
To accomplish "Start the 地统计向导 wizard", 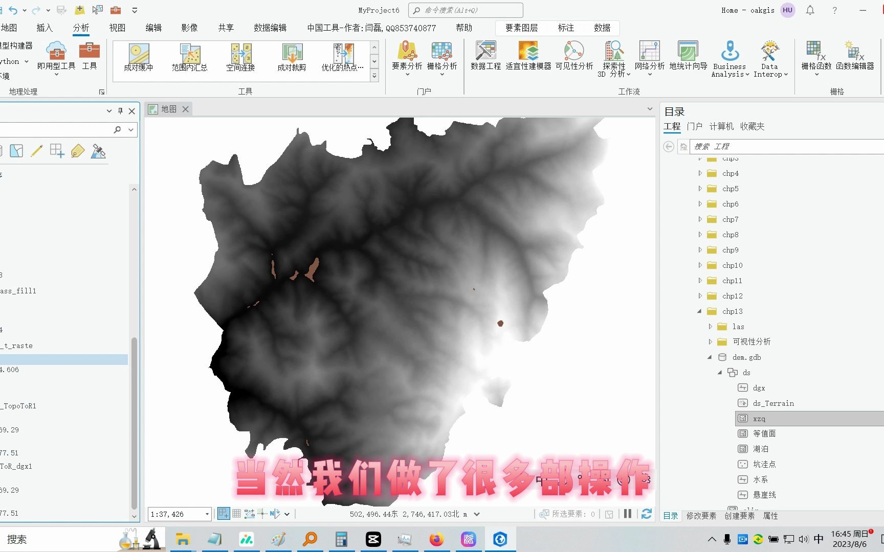I will tap(688, 56).
